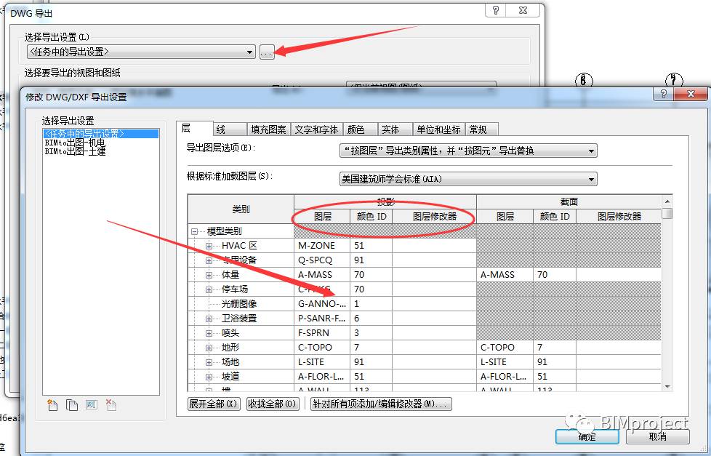This screenshot has height=456, width=711.
Task: Click the layer table scrollbar up arrow
Action: (x=667, y=201)
